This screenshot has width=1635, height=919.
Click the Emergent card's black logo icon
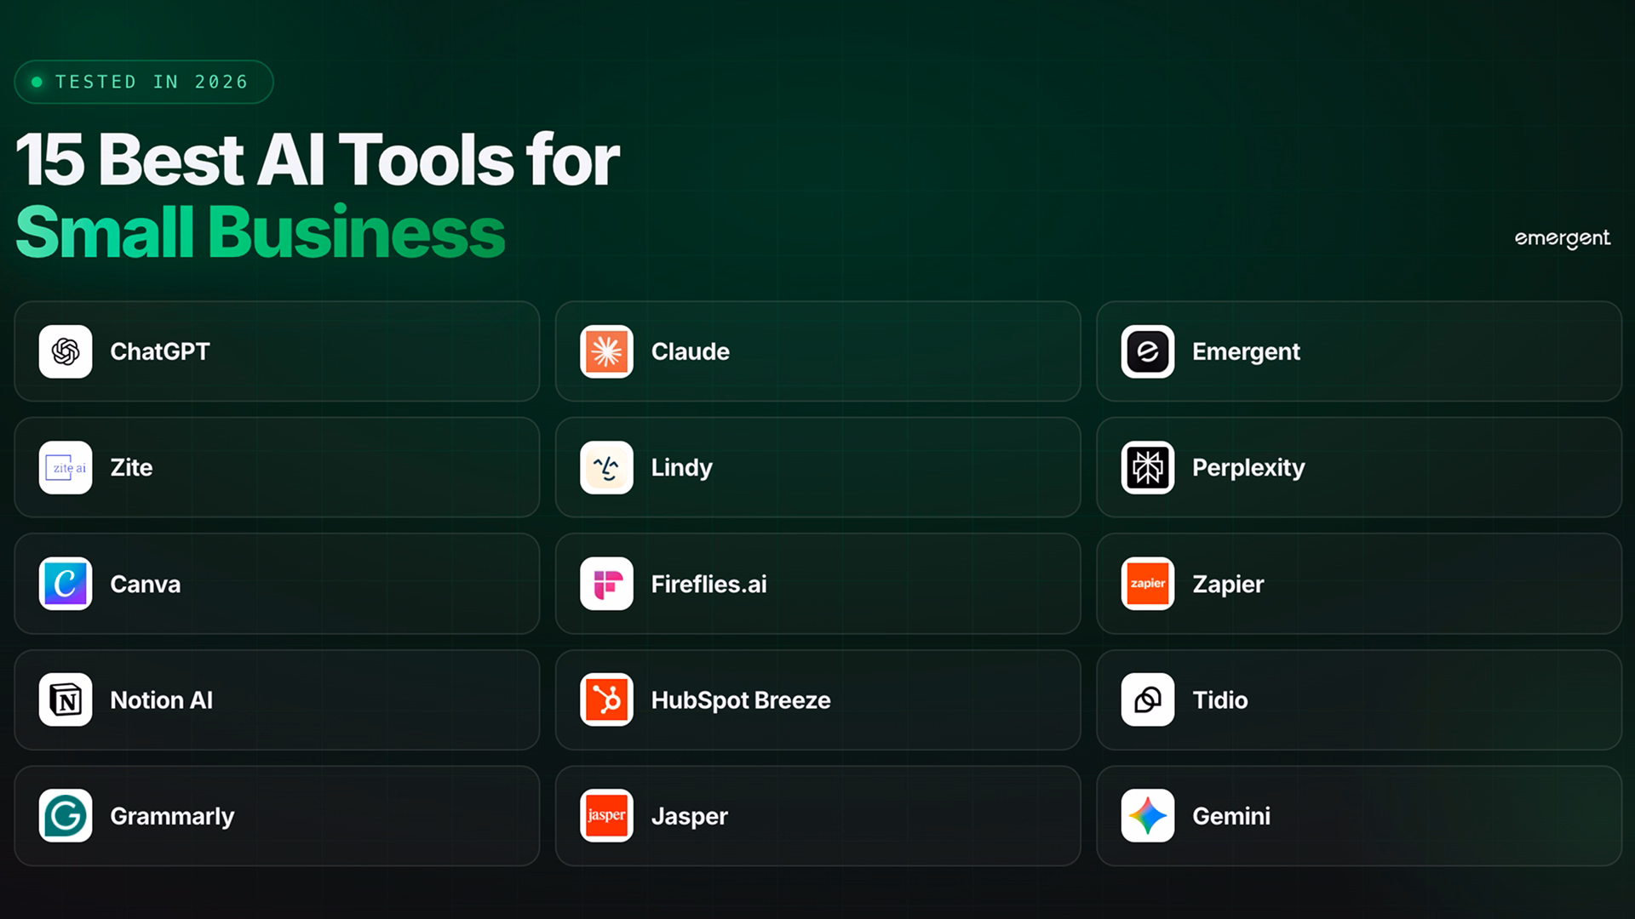1147,351
